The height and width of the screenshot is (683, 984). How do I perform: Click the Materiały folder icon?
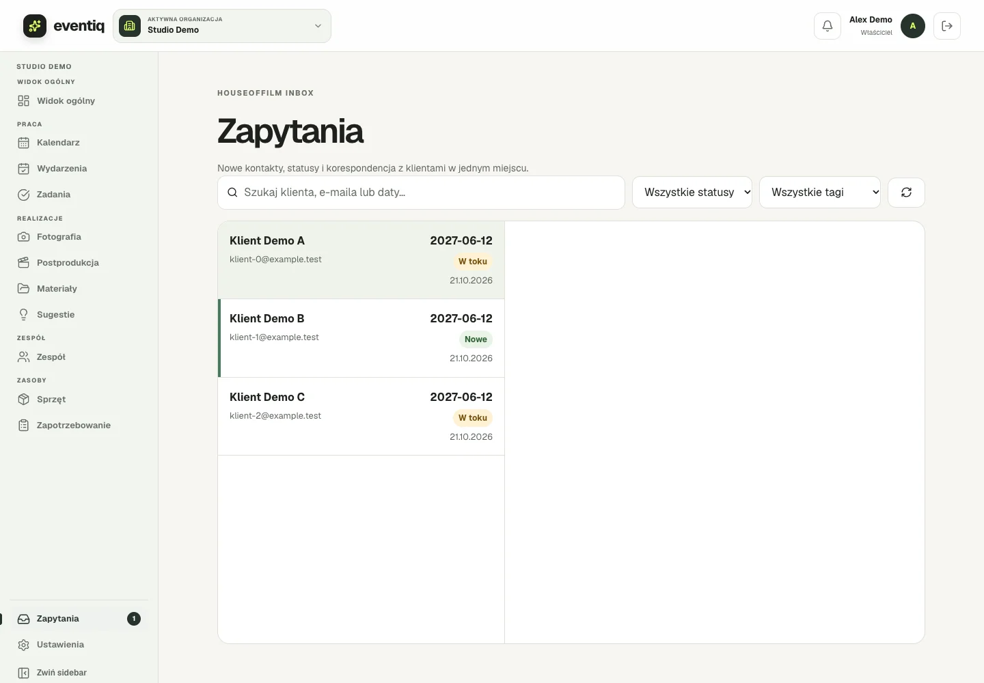coord(24,289)
